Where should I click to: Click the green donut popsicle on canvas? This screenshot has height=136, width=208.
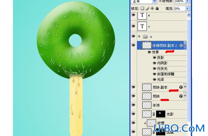(x=76, y=40)
